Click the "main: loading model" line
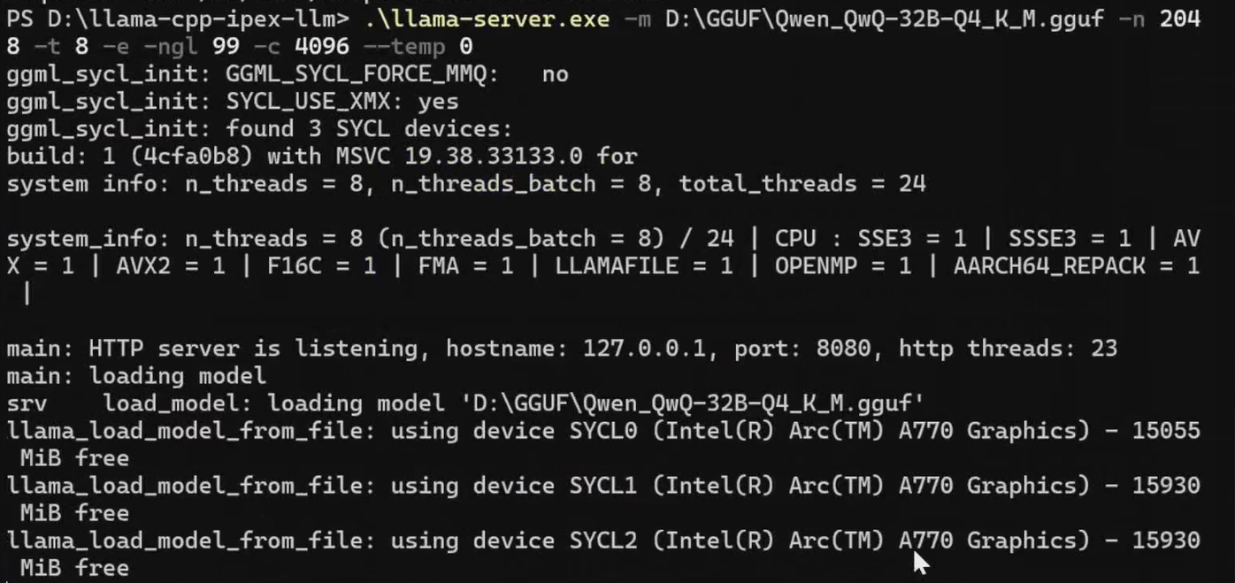 pos(137,376)
